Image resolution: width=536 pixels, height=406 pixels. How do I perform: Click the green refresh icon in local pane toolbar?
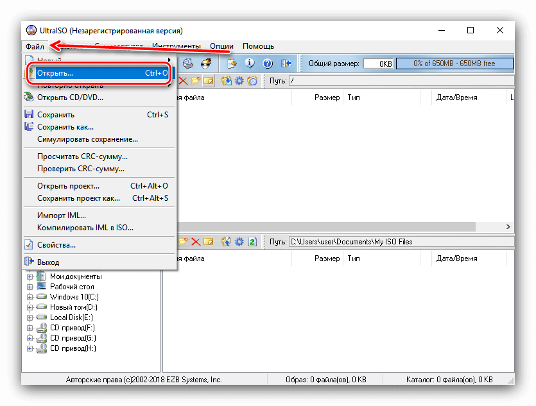[252, 242]
